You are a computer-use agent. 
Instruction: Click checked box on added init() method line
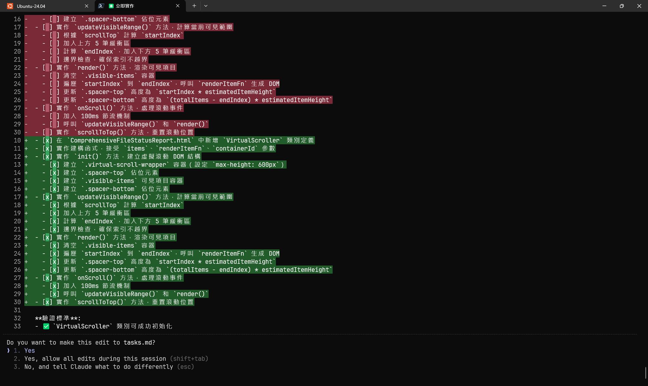(47, 157)
